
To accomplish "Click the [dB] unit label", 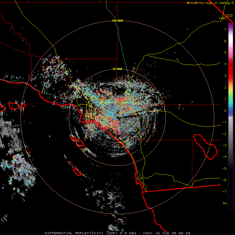I will pos(223,18).
